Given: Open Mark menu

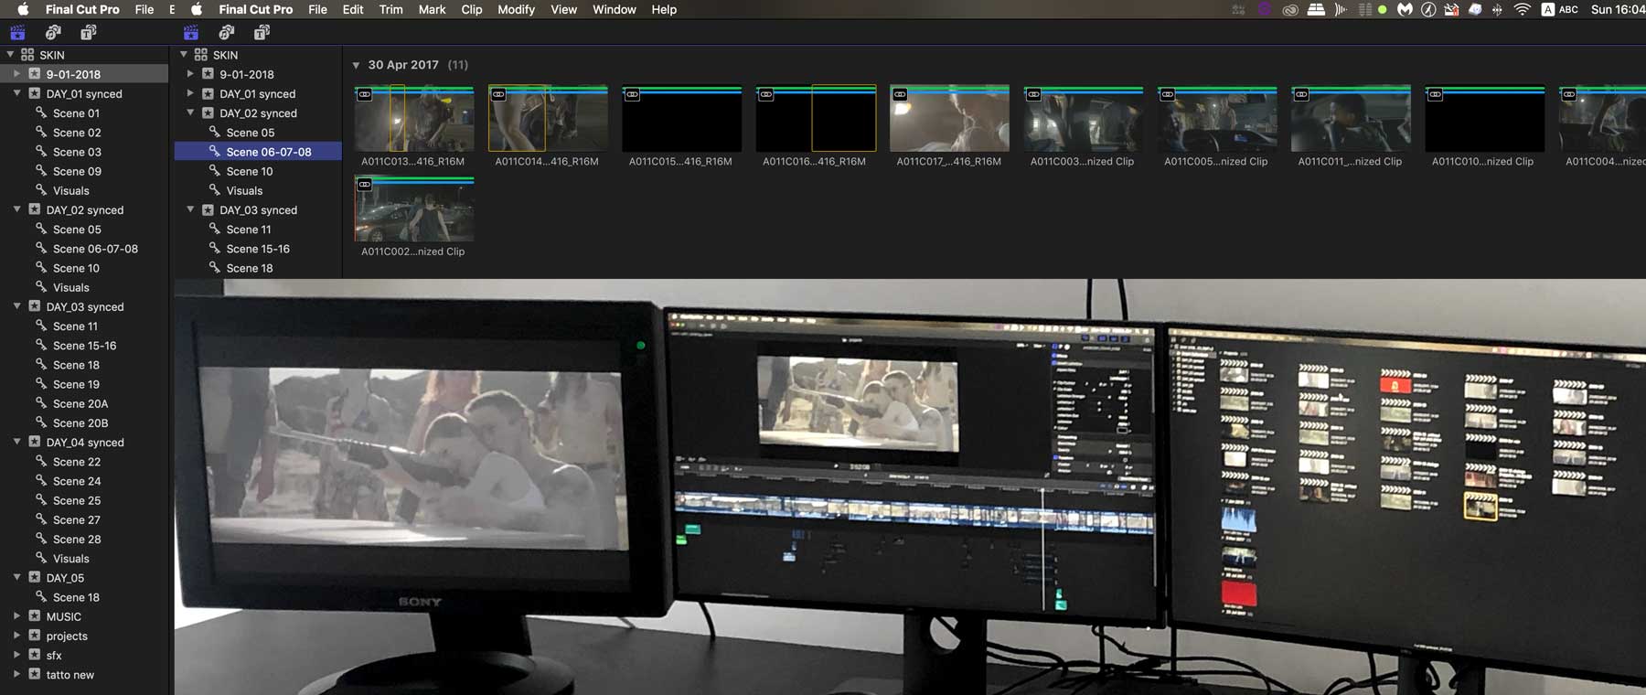Looking at the screenshot, I should 432,9.
